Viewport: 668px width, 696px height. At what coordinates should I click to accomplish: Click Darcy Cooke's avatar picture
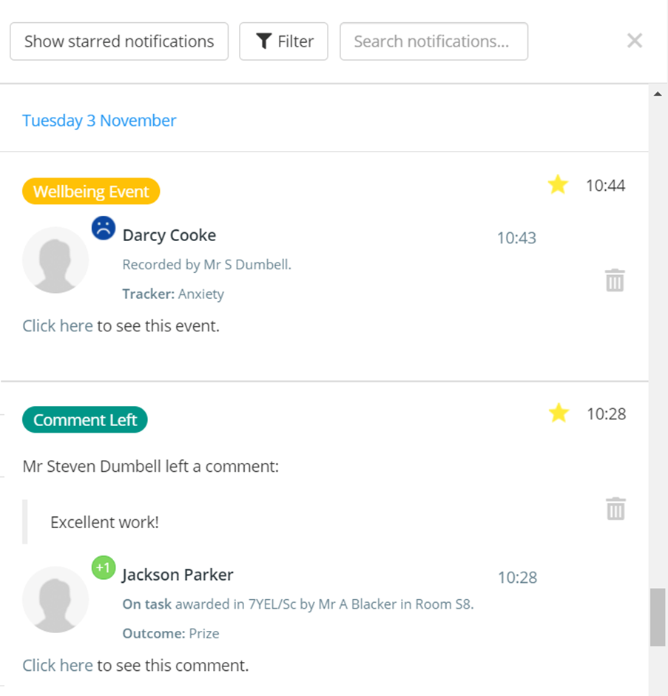pos(55,260)
